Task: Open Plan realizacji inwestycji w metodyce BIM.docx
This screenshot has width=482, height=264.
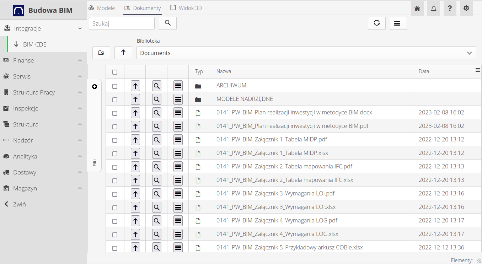Action: coord(294,112)
